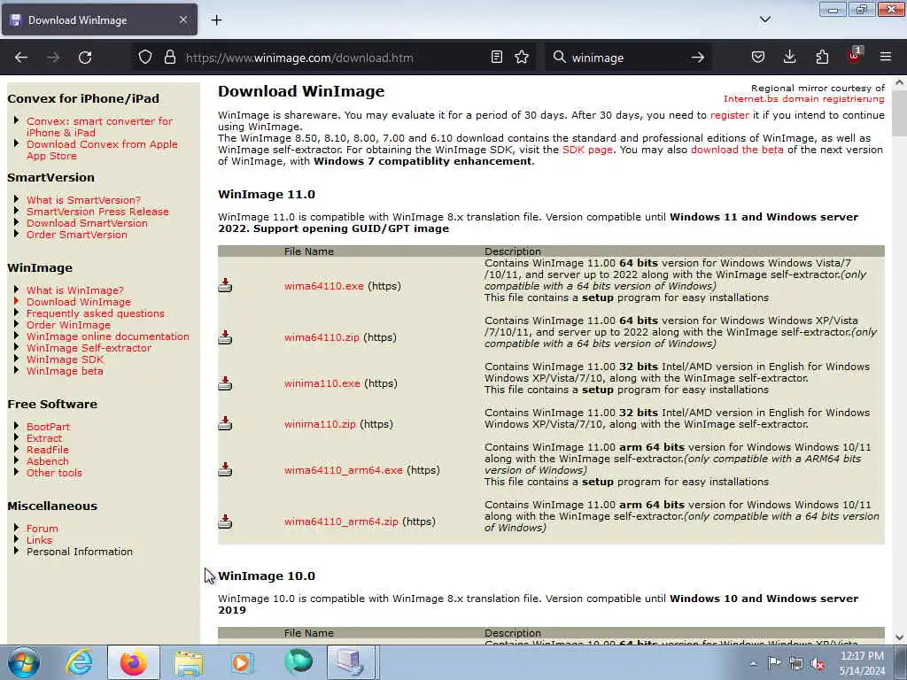Click the download icon for winima110.exe
Viewport: 907px width, 680px height.
225,383
